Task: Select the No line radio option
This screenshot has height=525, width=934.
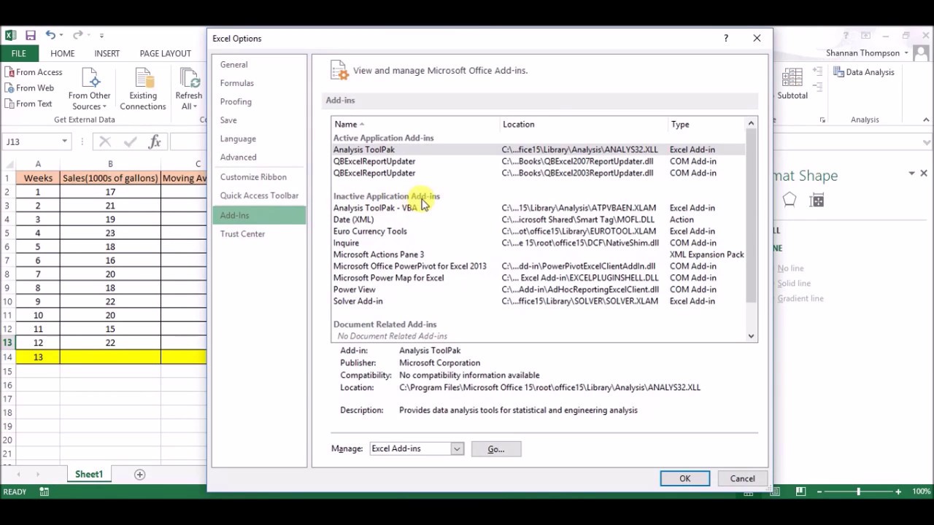Action: click(x=790, y=268)
